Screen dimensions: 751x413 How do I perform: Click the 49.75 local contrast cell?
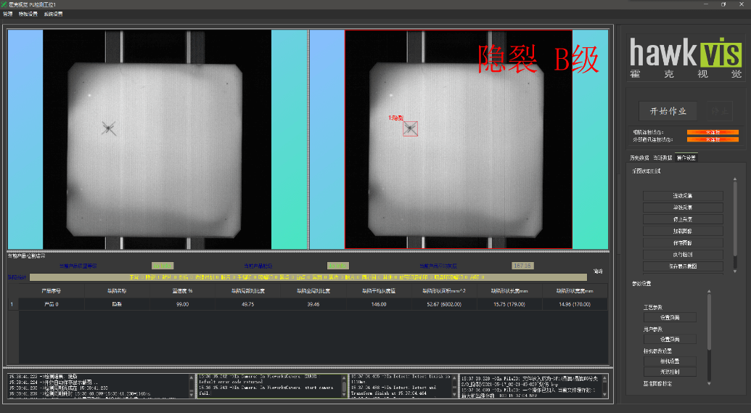point(248,304)
